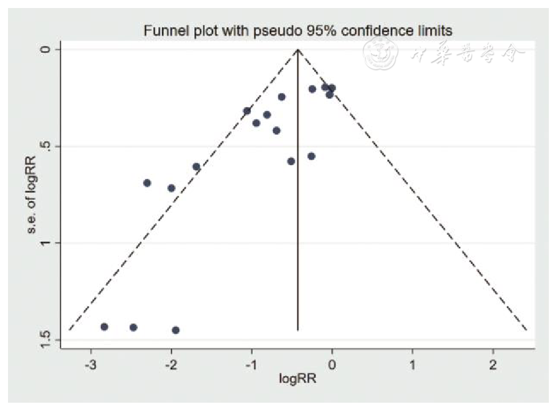This screenshot has height=409, width=558.
Task: Select the leftmost data point at the bottom
Action: 104,327
